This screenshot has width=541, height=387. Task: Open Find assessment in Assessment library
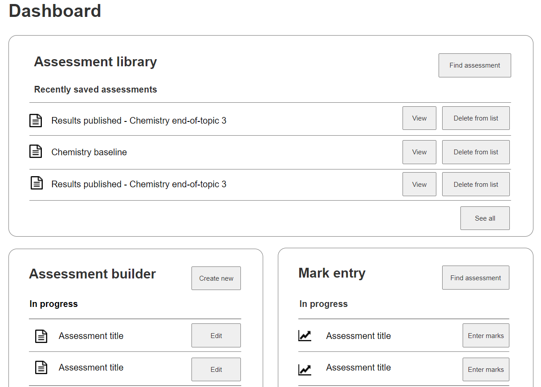pyautogui.click(x=475, y=65)
